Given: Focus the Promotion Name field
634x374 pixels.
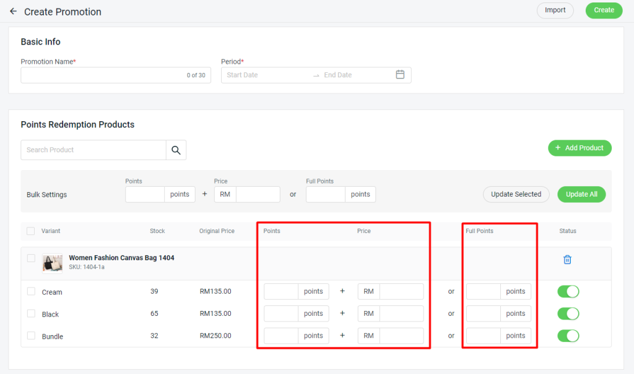Looking at the screenshot, I should click(x=116, y=75).
